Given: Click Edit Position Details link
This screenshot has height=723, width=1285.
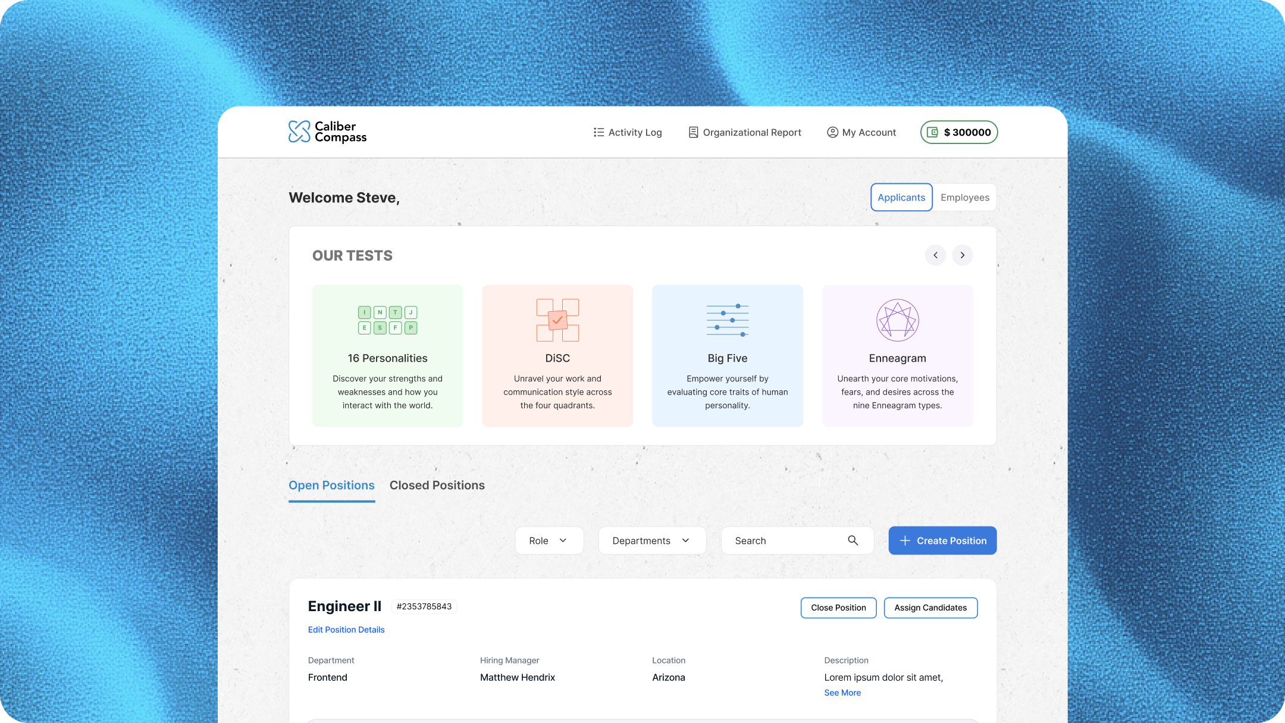Looking at the screenshot, I should pyautogui.click(x=346, y=630).
